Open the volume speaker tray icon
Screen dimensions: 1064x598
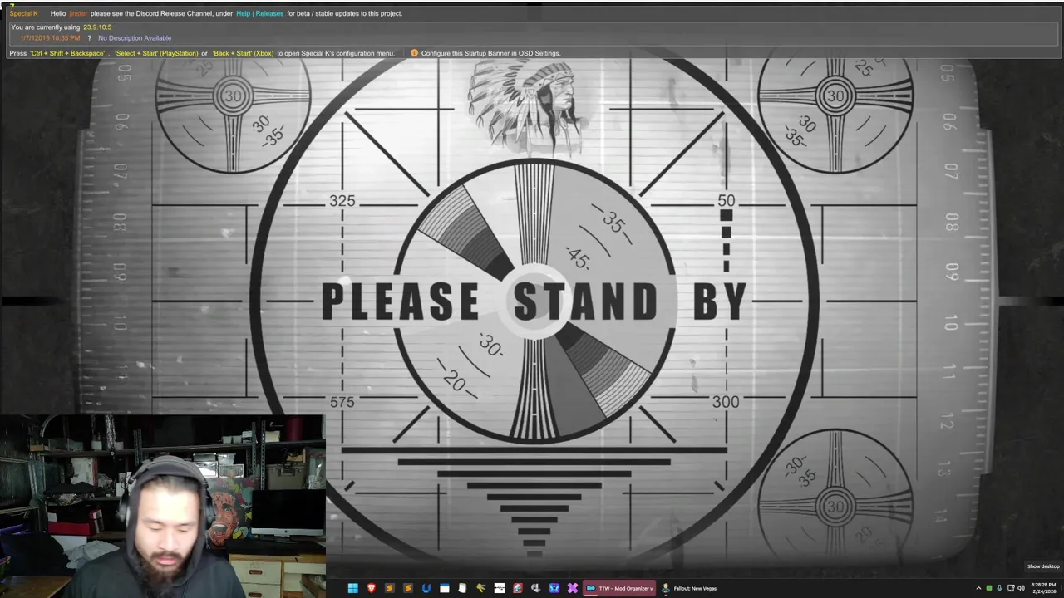(1022, 588)
